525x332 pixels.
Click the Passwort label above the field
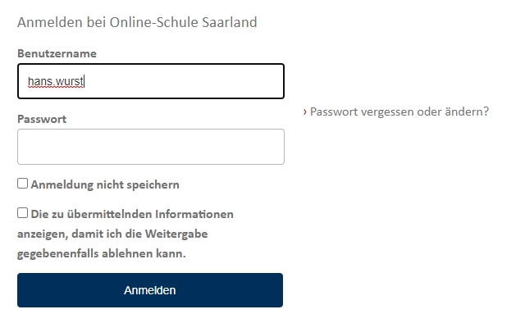coord(42,119)
